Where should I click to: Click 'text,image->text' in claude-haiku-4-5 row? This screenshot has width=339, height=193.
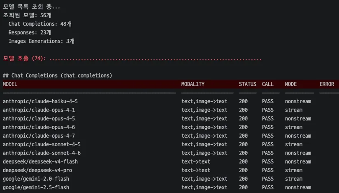pyautogui.click(x=204, y=101)
